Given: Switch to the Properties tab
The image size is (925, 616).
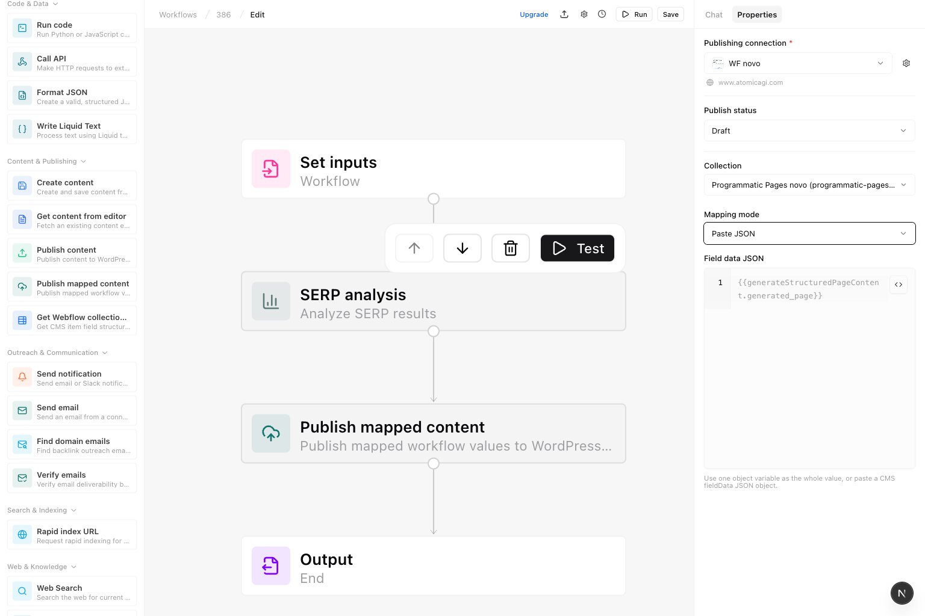Looking at the screenshot, I should (757, 14).
